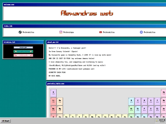Click the 'POKEMON IS MY LIFE' line
The height and width of the screenshot is (124, 166).
(x=72, y=69)
